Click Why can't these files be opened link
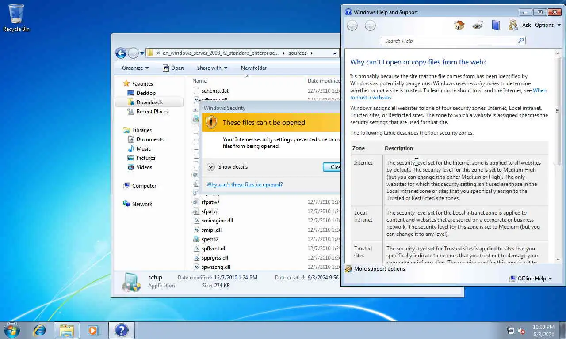 (x=245, y=185)
